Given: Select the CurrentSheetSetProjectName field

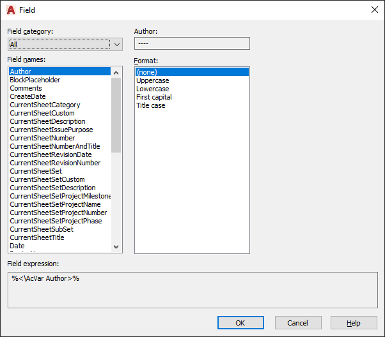Looking at the screenshot, I should (x=55, y=204).
